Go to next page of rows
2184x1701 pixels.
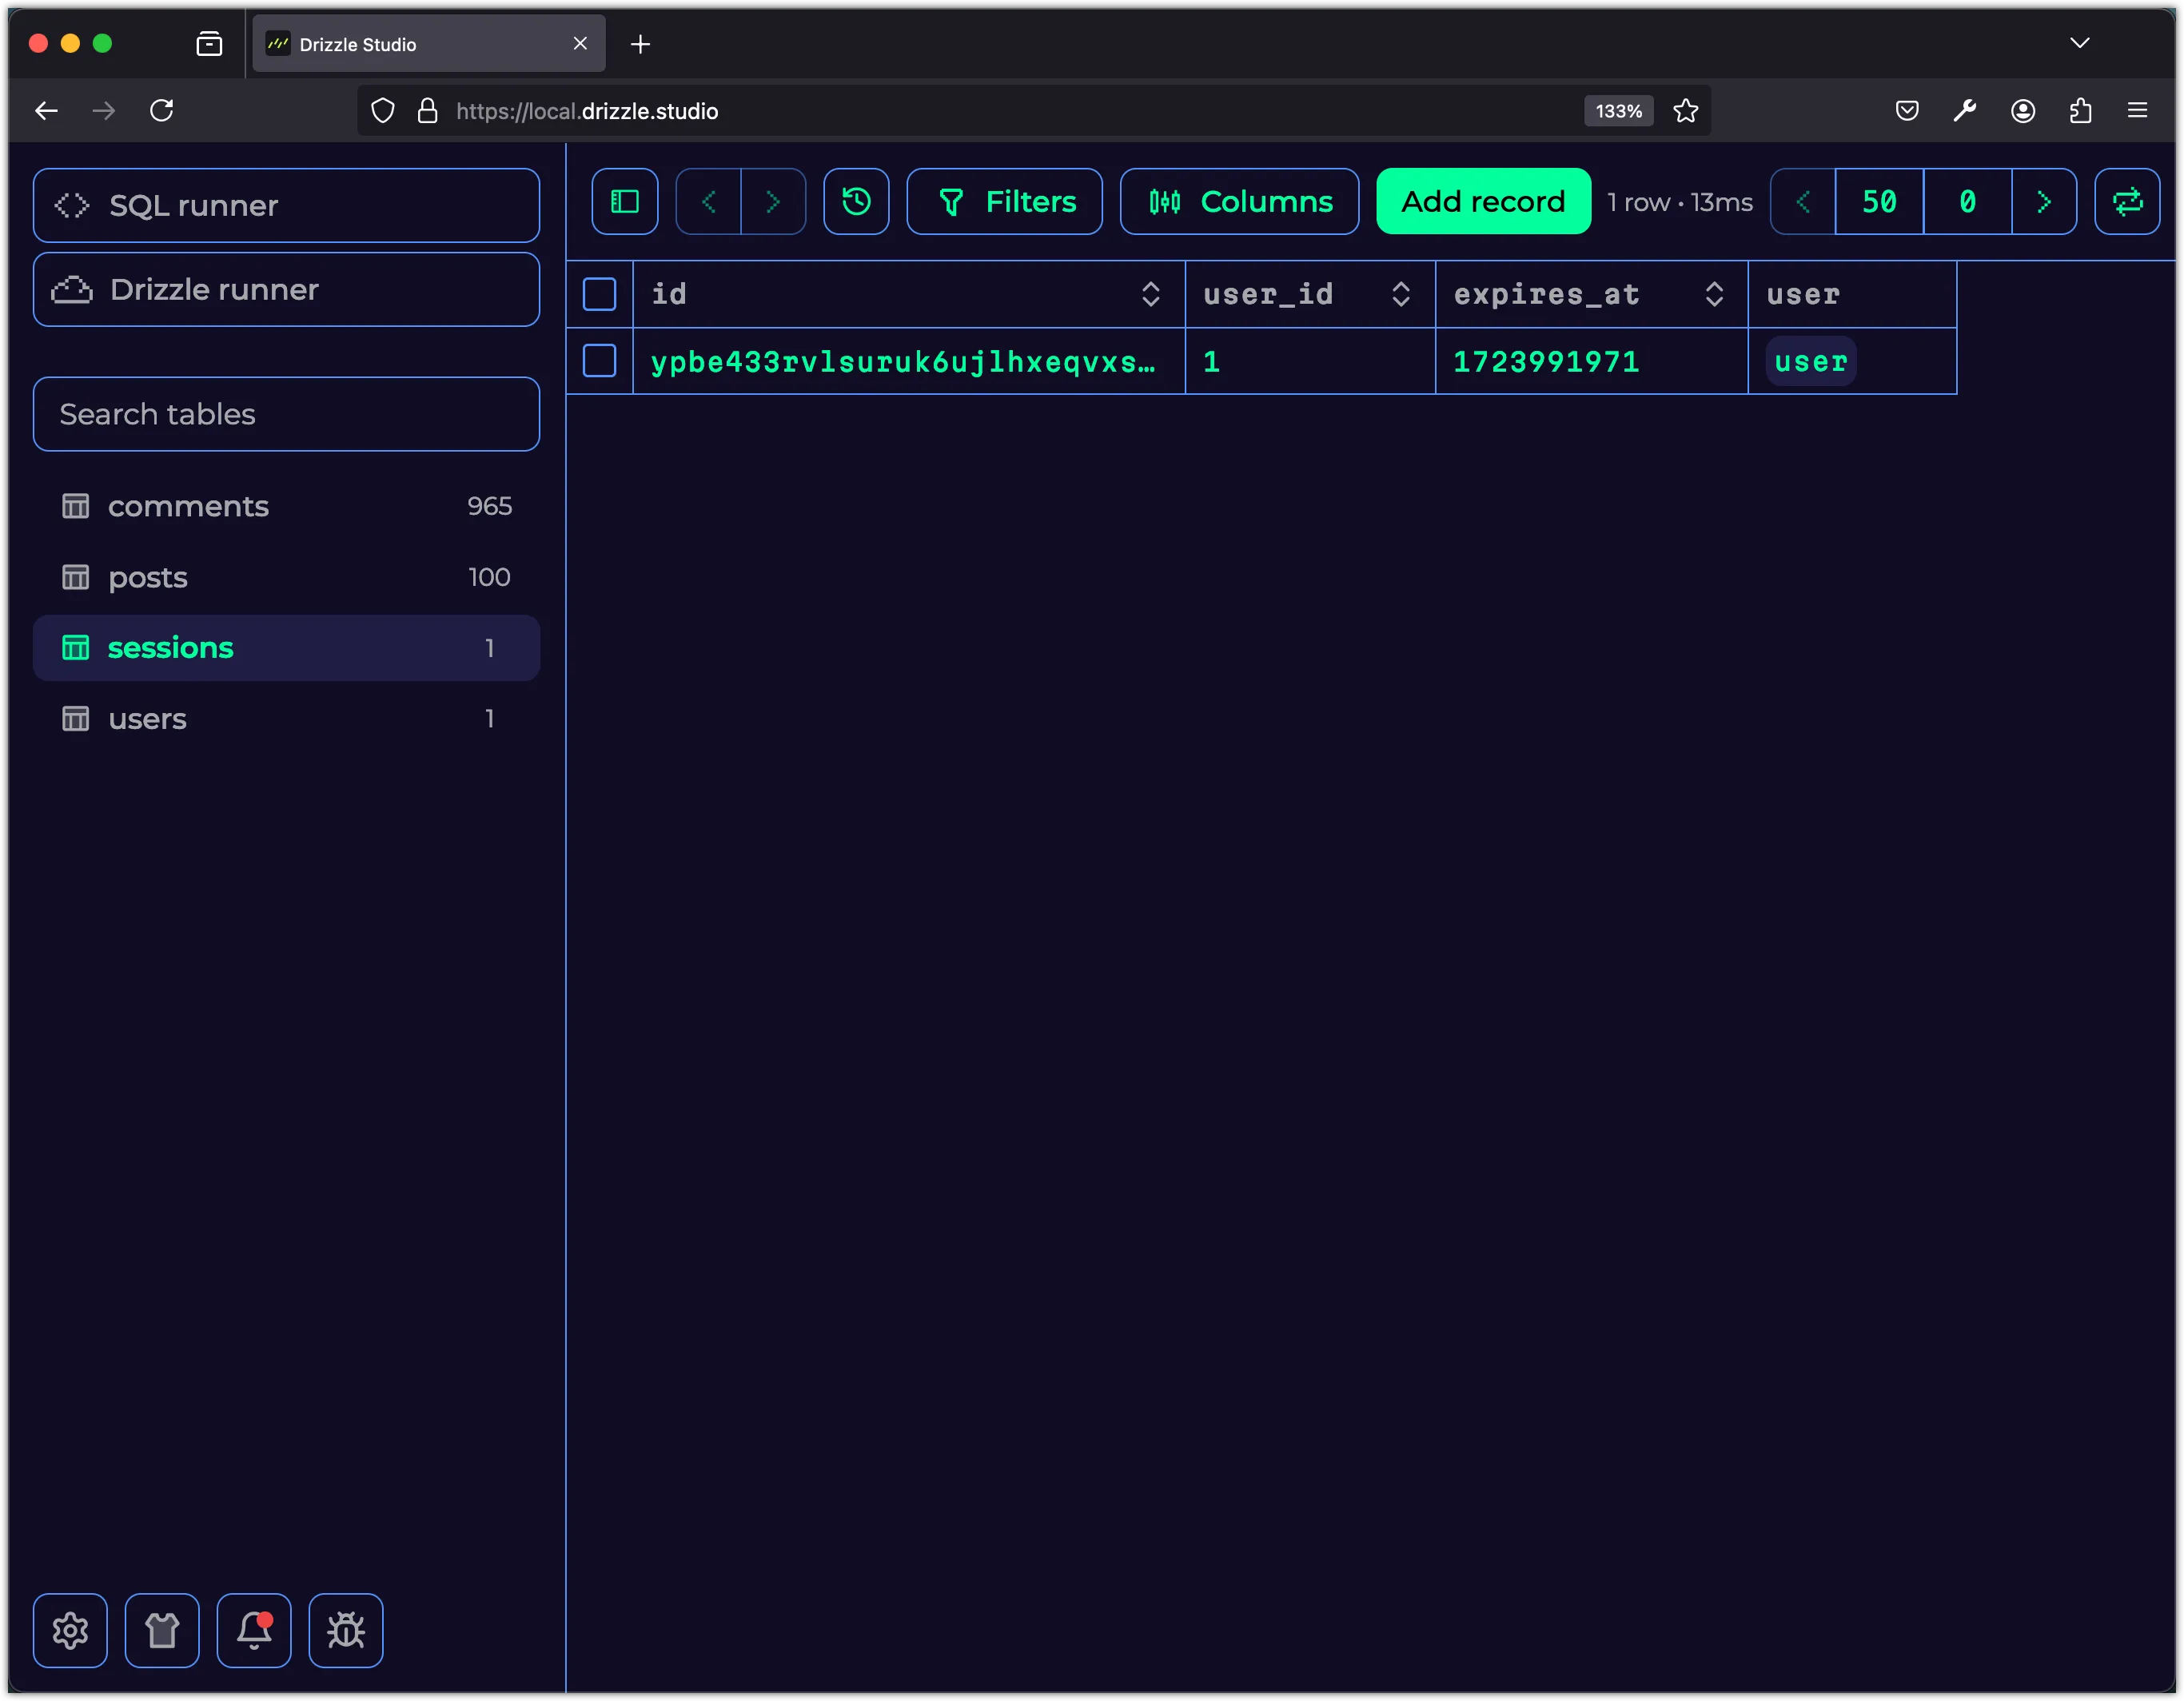coord(2044,201)
